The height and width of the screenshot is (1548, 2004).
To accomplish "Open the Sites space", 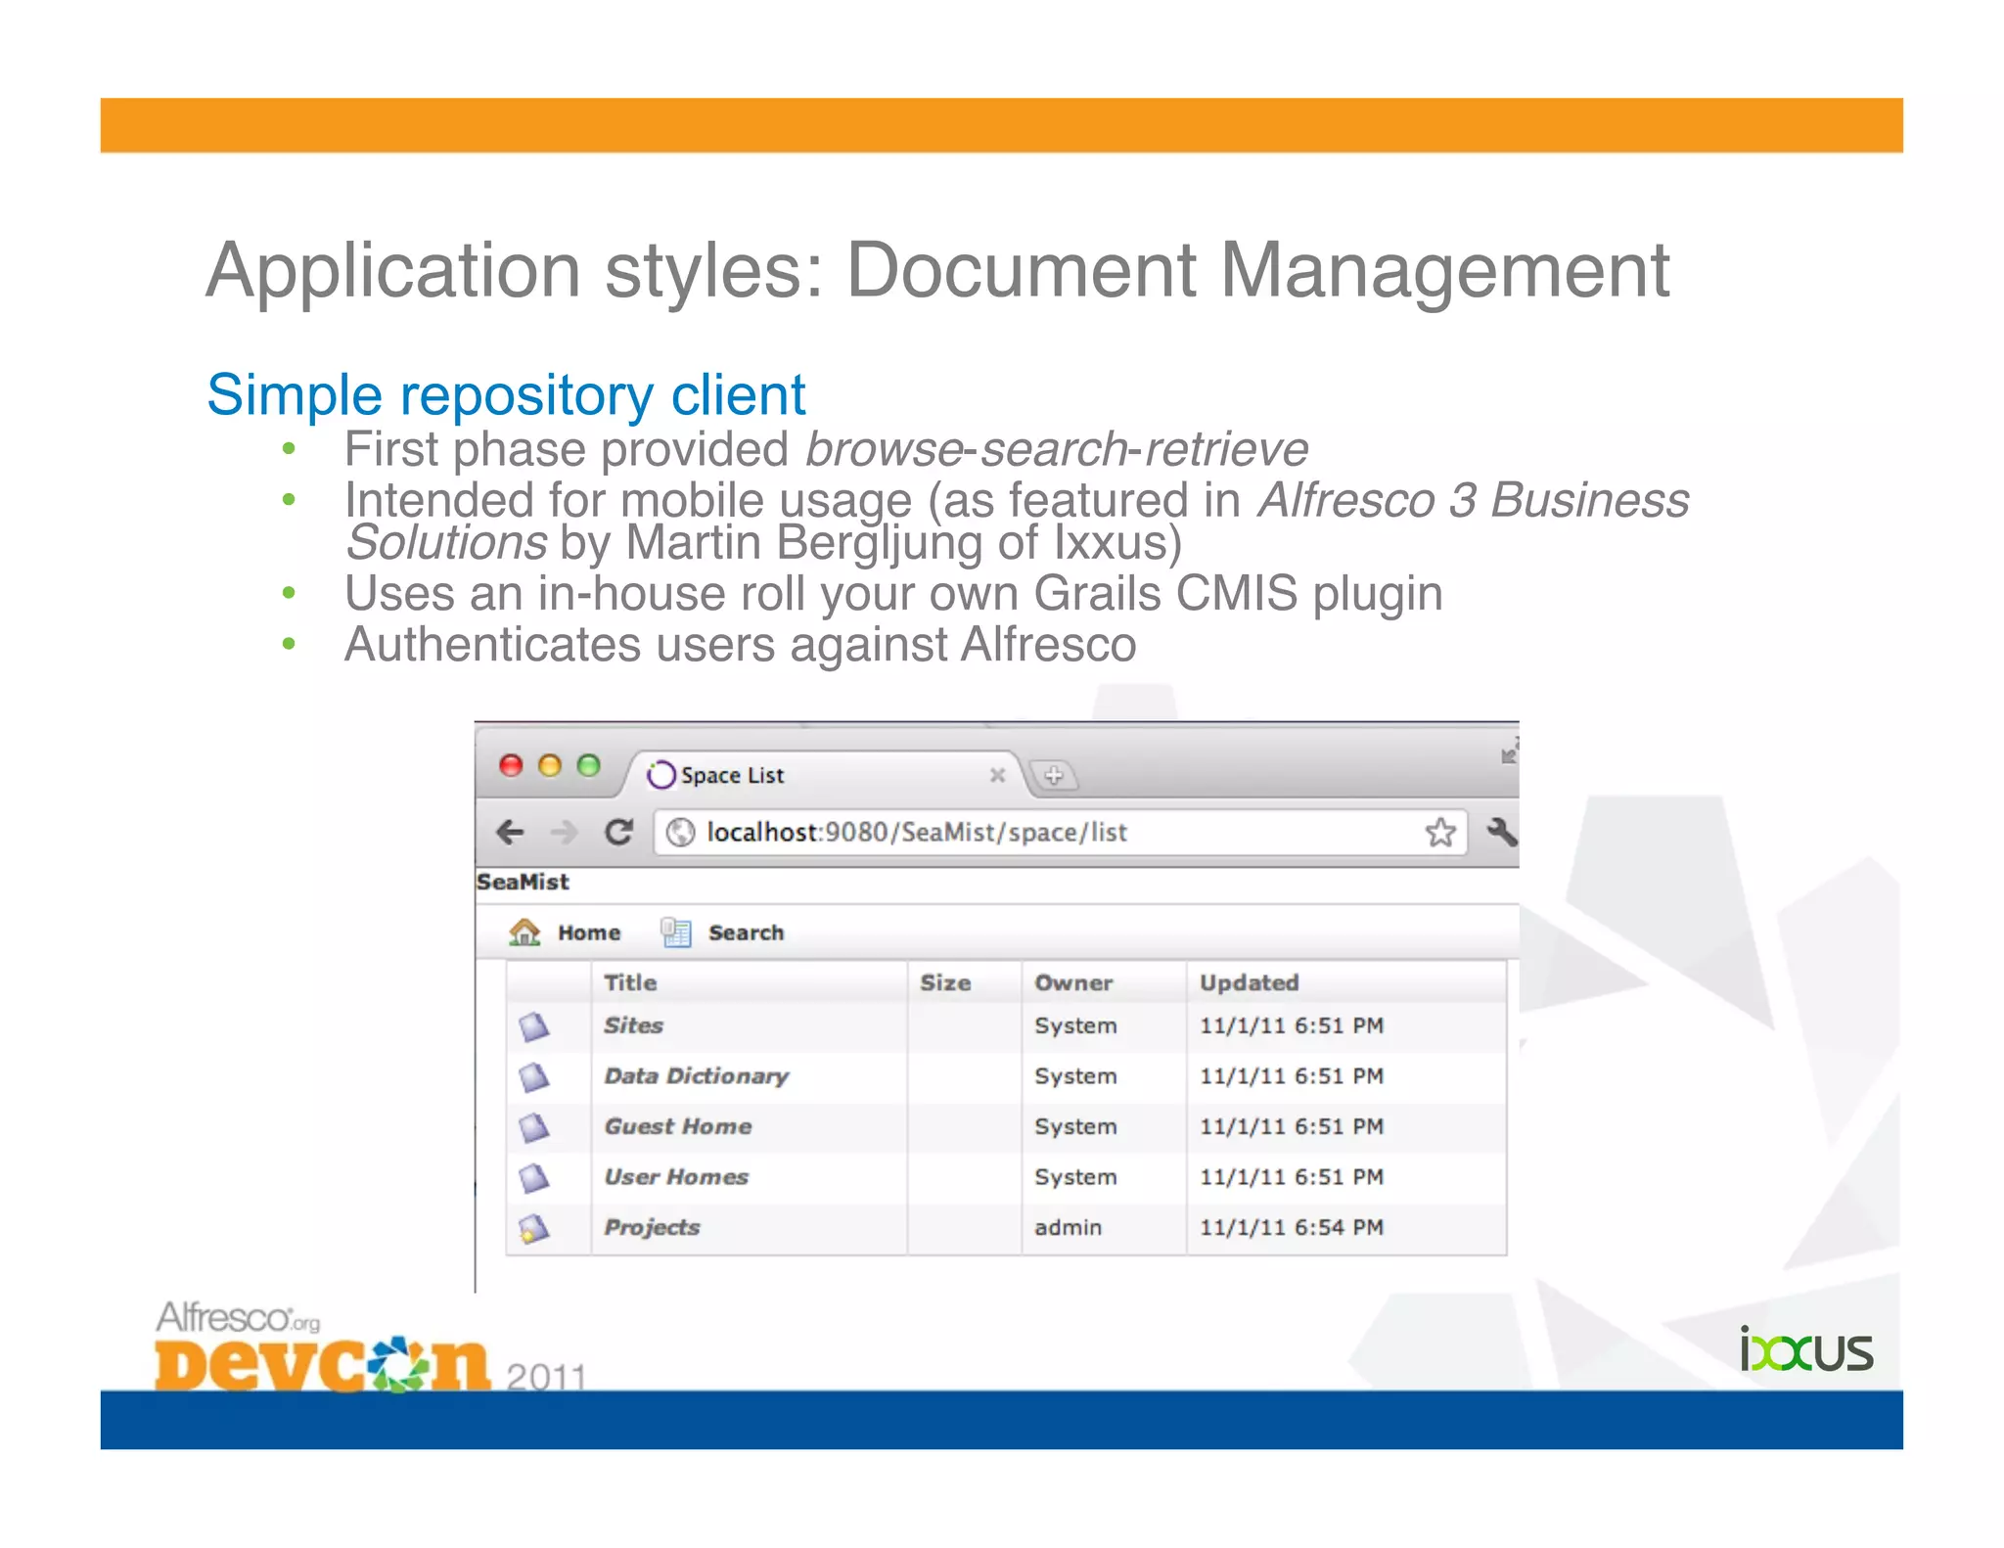I will tap(633, 1025).
